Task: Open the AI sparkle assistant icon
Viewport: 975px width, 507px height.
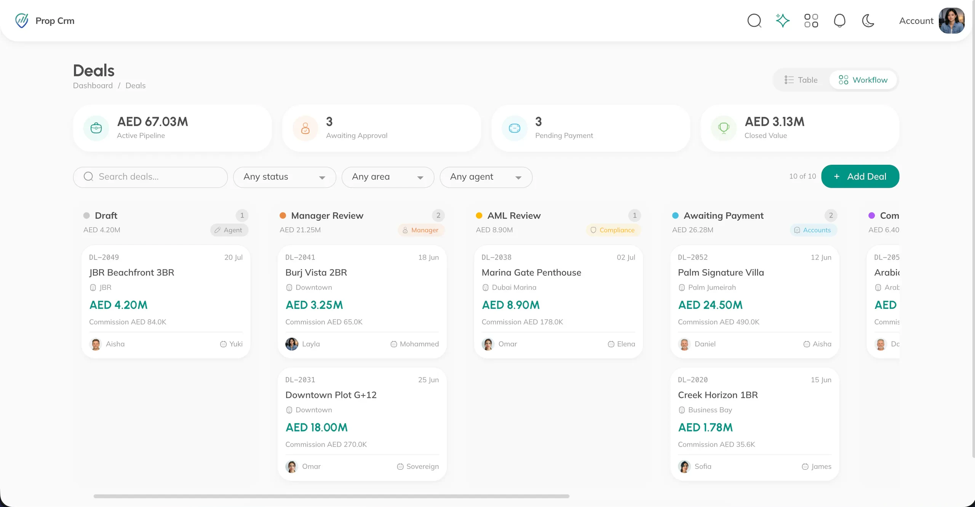Action: pyautogui.click(x=783, y=21)
